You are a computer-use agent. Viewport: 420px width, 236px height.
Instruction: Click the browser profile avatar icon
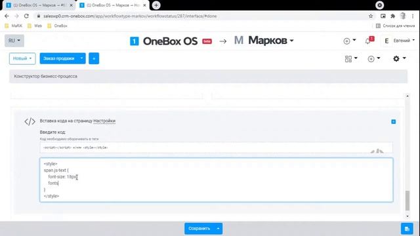[x=403, y=16]
